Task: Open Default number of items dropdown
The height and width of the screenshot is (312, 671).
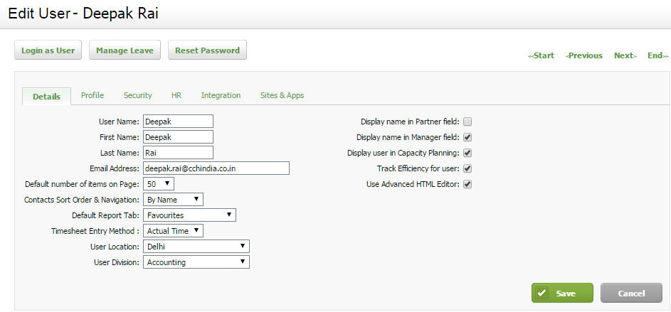Action: pyautogui.click(x=159, y=184)
